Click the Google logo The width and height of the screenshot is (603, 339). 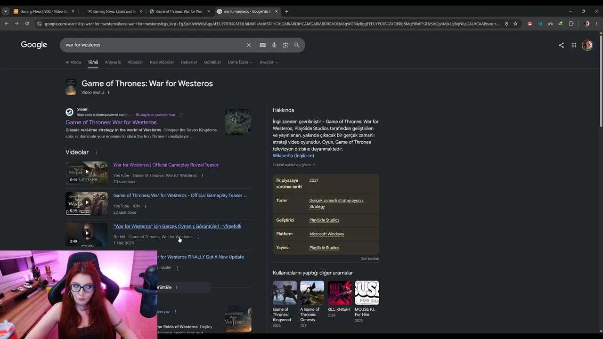[x=34, y=45]
